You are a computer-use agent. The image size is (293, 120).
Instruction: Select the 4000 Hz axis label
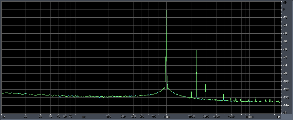(216, 116)
